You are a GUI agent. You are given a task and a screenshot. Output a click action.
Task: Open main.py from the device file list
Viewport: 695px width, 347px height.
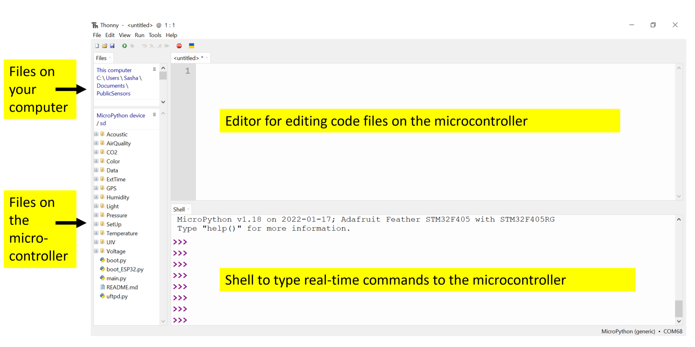coord(116,278)
